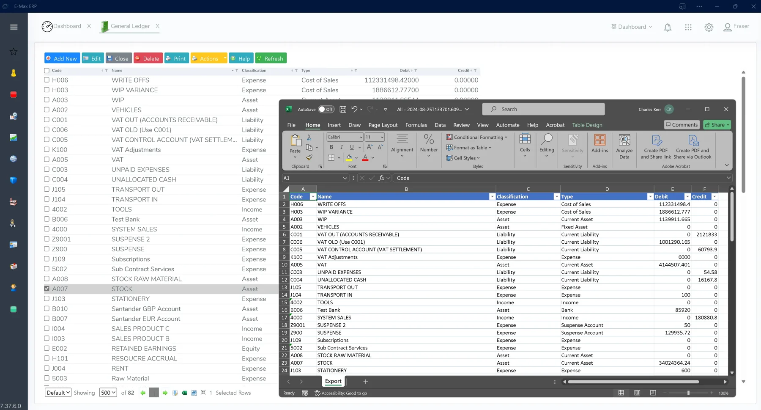The width and height of the screenshot is (761, 410).
Task: Uncheck the A007 STOCK row checkbox
Action: coord(47,289)
